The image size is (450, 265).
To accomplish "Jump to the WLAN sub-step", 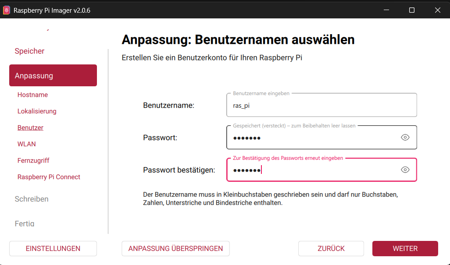I will pos(27,144).
